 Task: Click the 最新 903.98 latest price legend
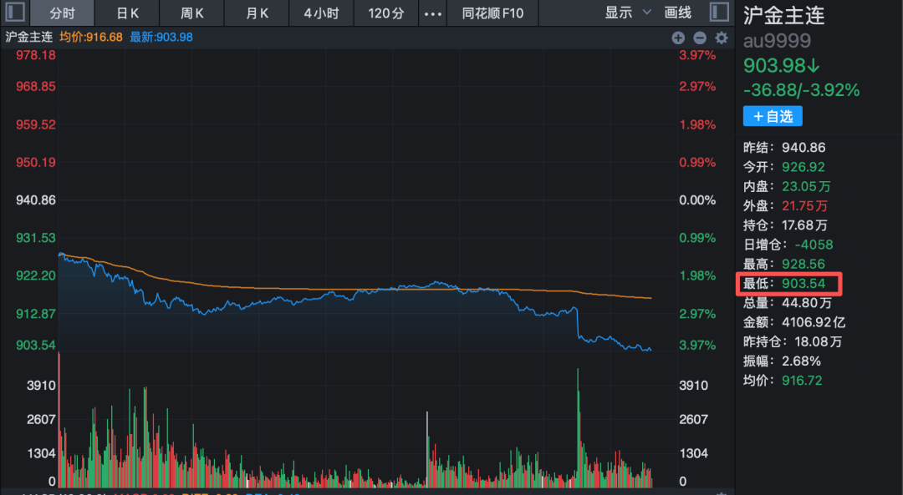click(x=161, y=38)
